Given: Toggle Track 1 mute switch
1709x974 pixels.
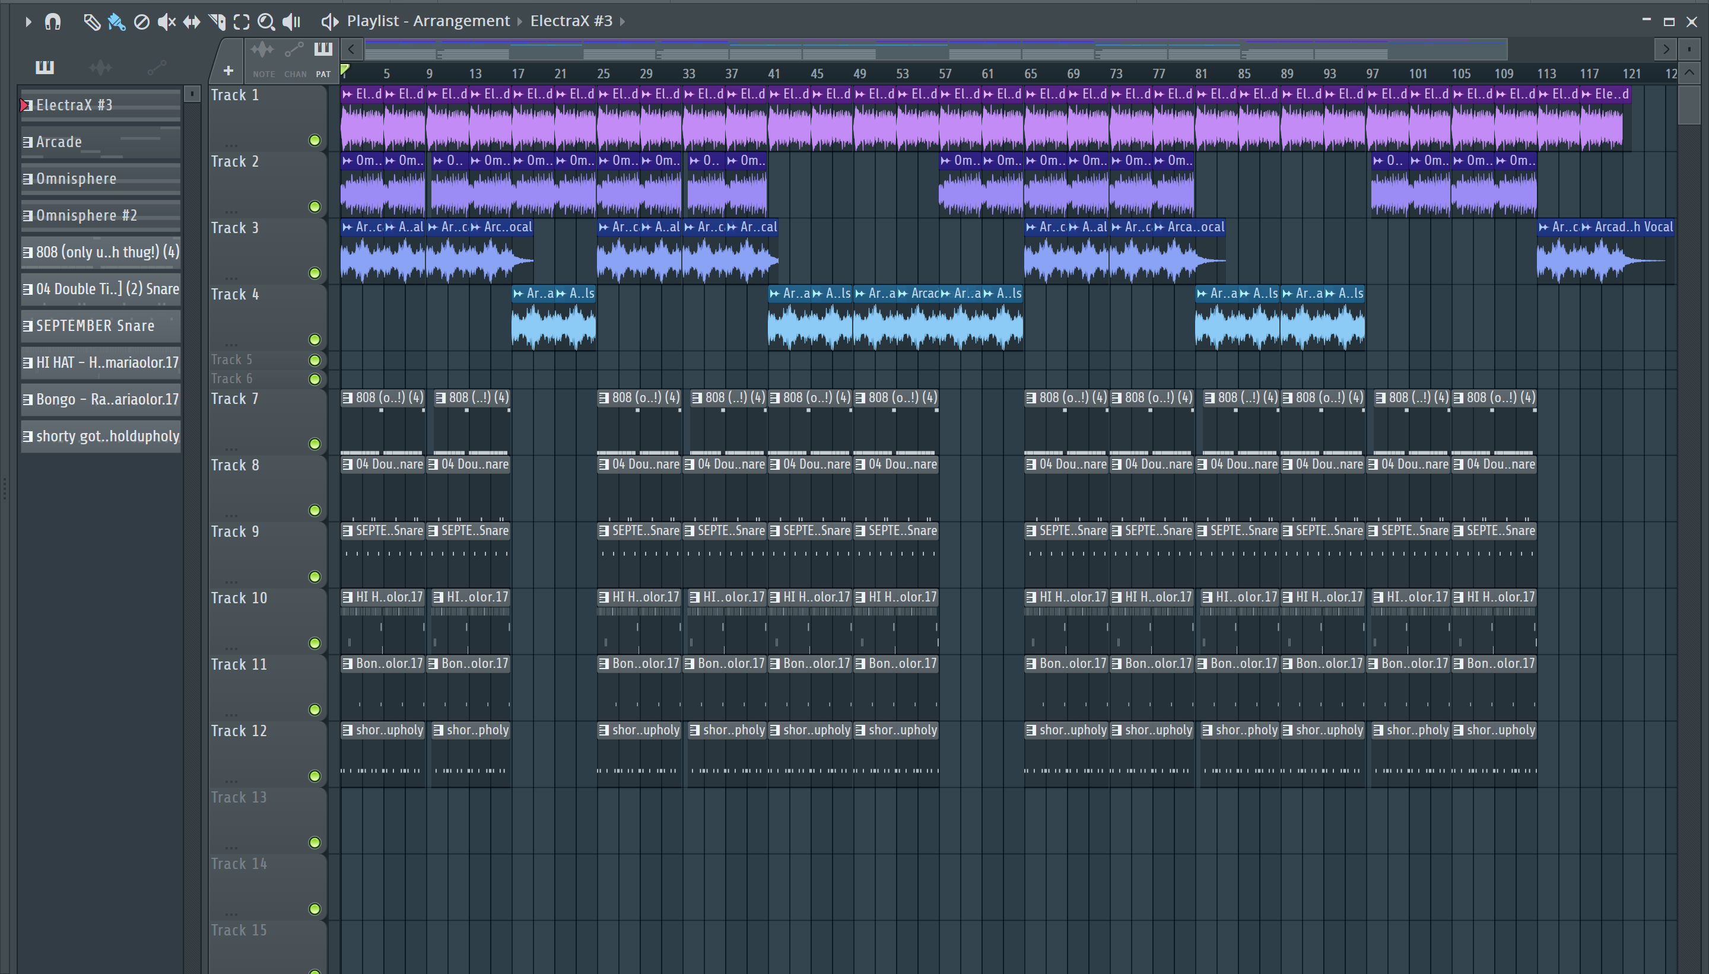Looking at the screenshot, I should 315,141.
